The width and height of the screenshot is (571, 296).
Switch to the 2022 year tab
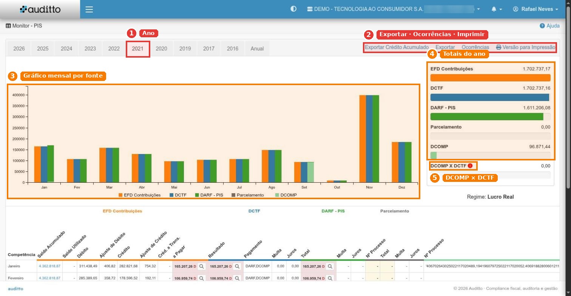114,49
